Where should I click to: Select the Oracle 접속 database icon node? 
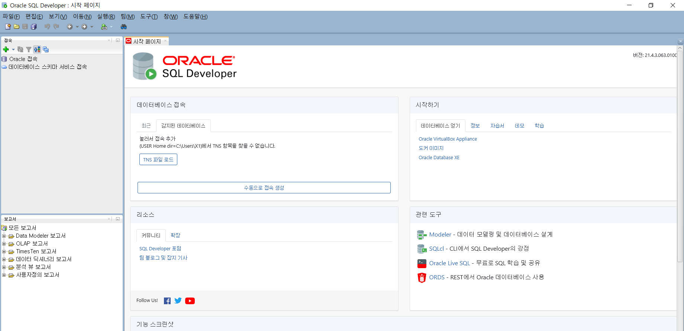(x=4, y=59)
